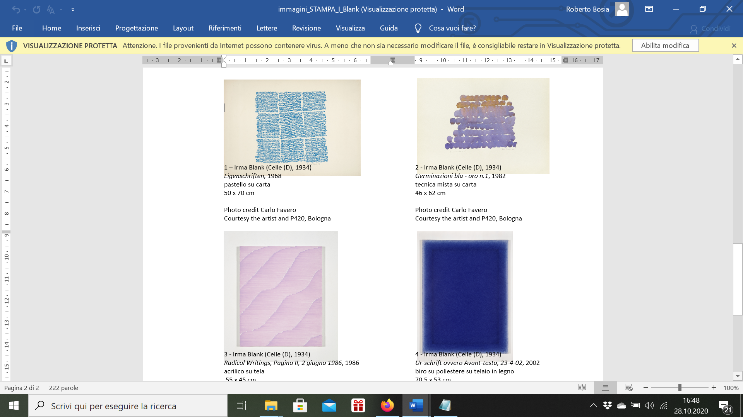743x417 pixels.
Task: Click Roberto Bosia account avatar
Action: point(622,9)
